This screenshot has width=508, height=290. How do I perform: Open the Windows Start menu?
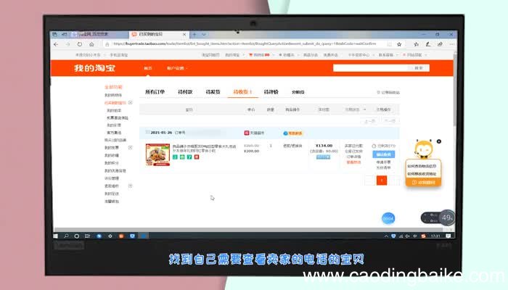55,236
